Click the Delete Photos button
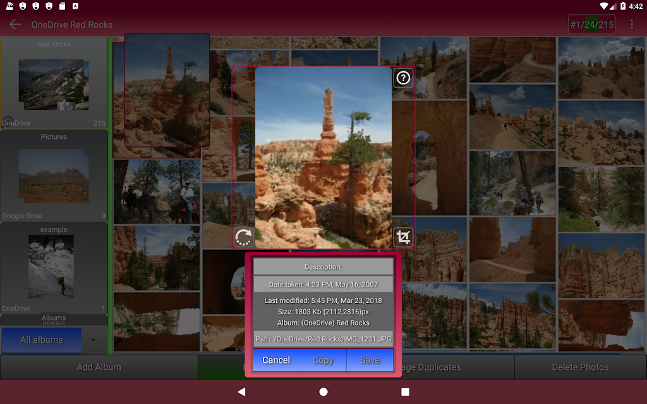Screen dimensions: 647x404 coord(581,367)
